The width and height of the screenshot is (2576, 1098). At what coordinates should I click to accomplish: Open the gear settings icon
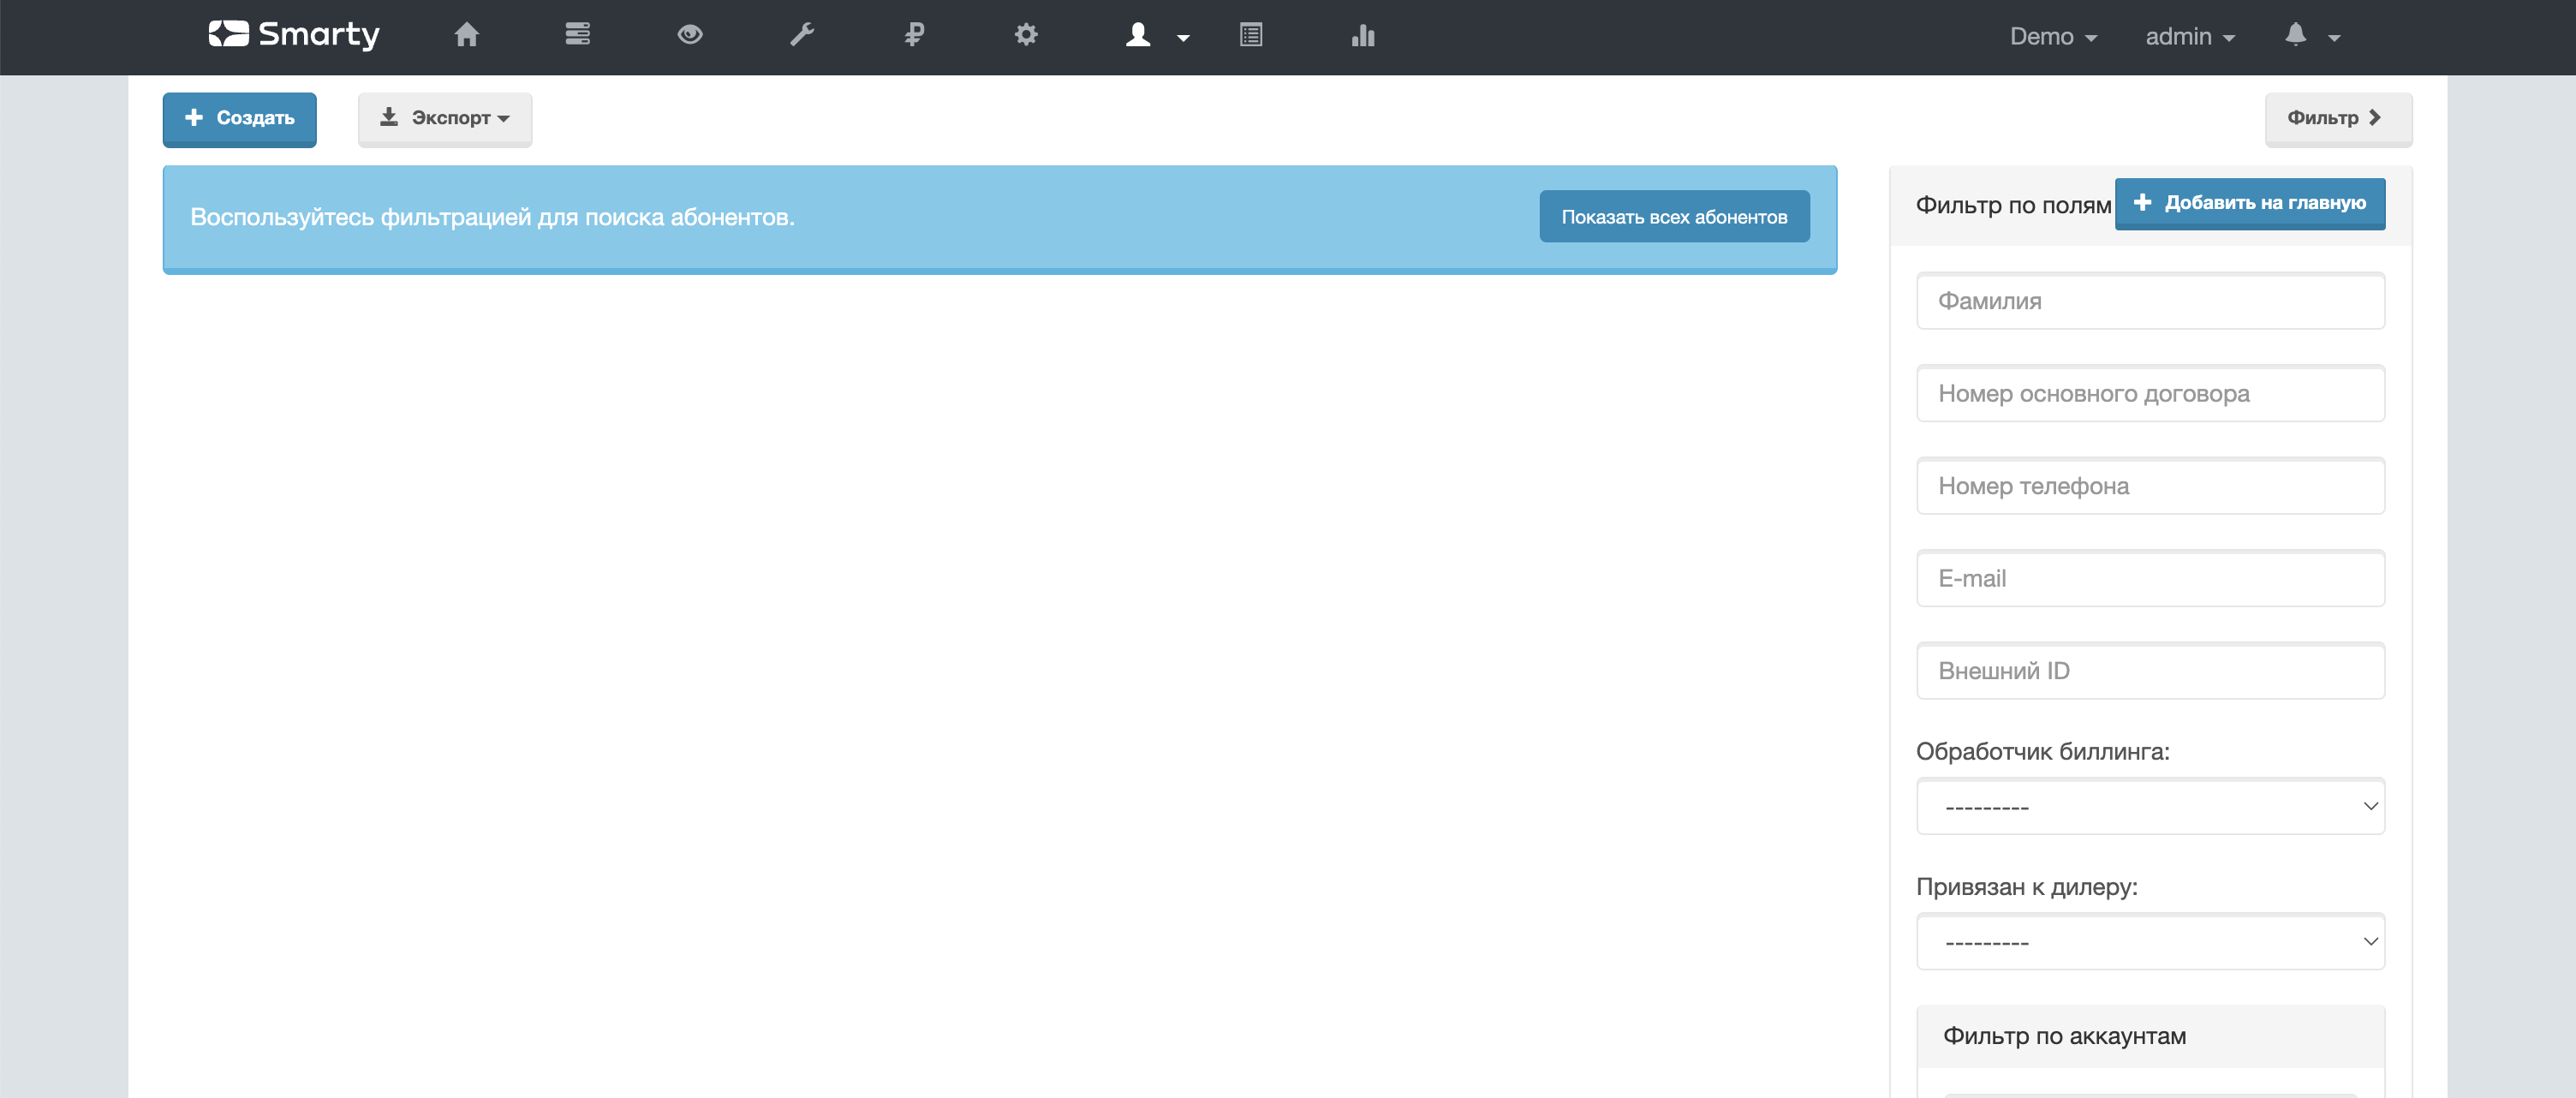click(x=1025, y=36)
